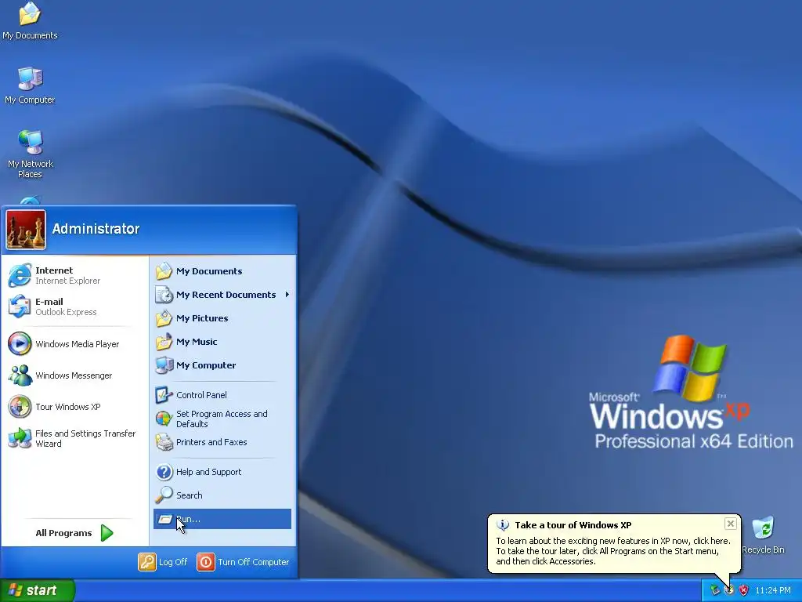Open Control Panel
This screenshot has width=802, height=602.
point(222,395)
